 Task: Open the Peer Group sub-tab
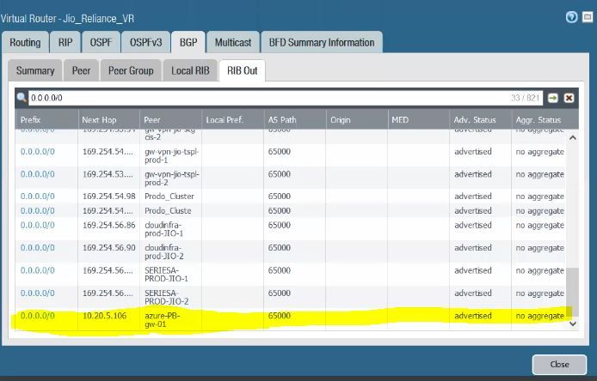point(129,70)
